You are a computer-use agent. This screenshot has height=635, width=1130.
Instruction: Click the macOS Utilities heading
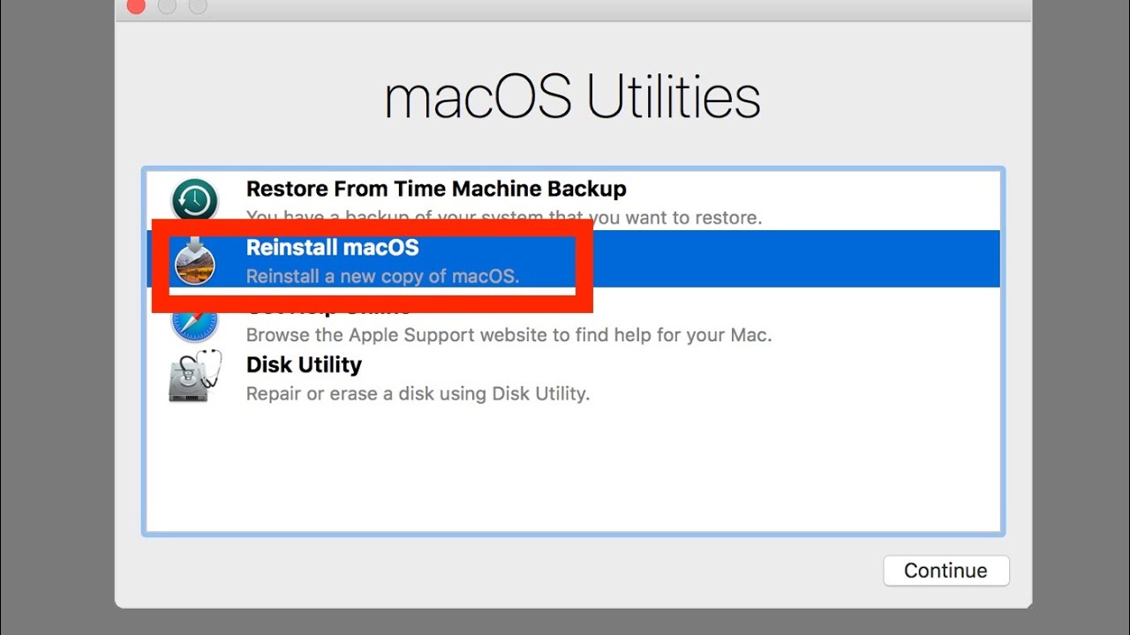pyautogui.click(x=572, y=98)
